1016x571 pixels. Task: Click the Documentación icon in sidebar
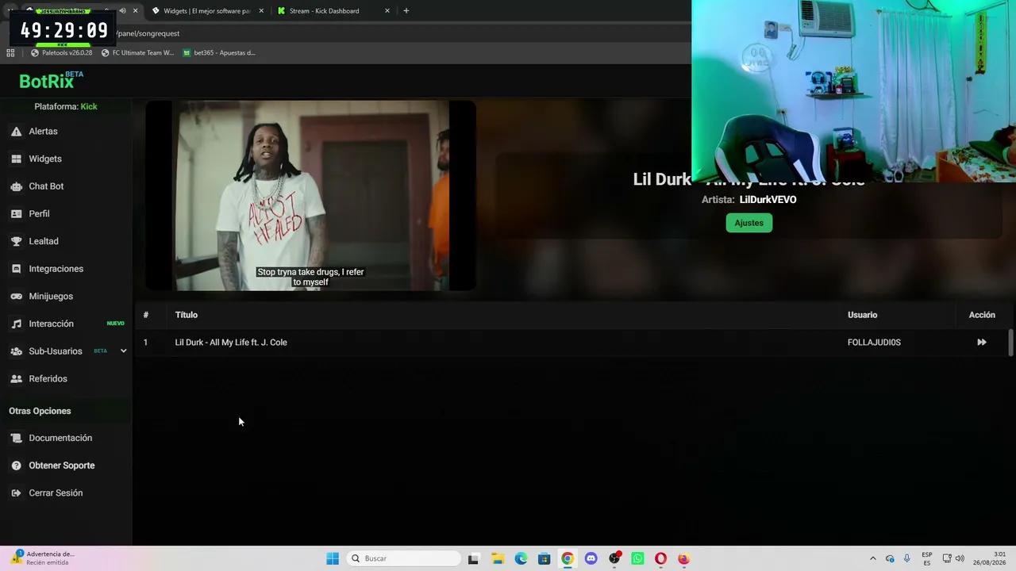point(16,438)
